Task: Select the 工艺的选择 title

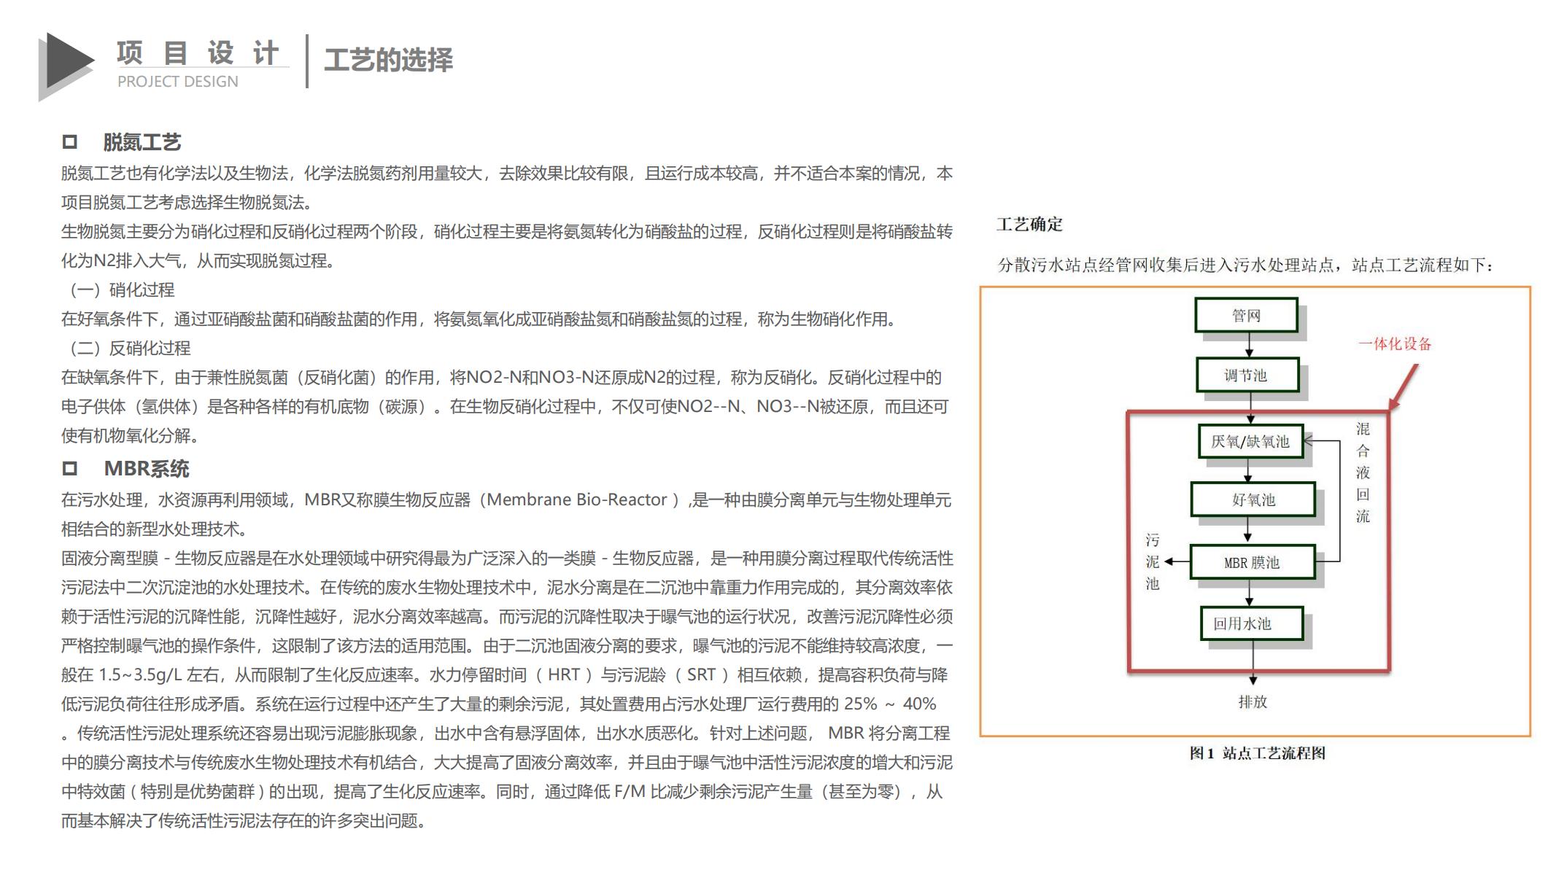Action: click(388, 60)
